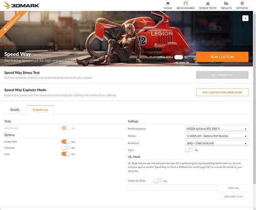The height and width of the screenshot is (210, 256).
Task: Click the RUN CUSTOM button
Action: point(222,57)
